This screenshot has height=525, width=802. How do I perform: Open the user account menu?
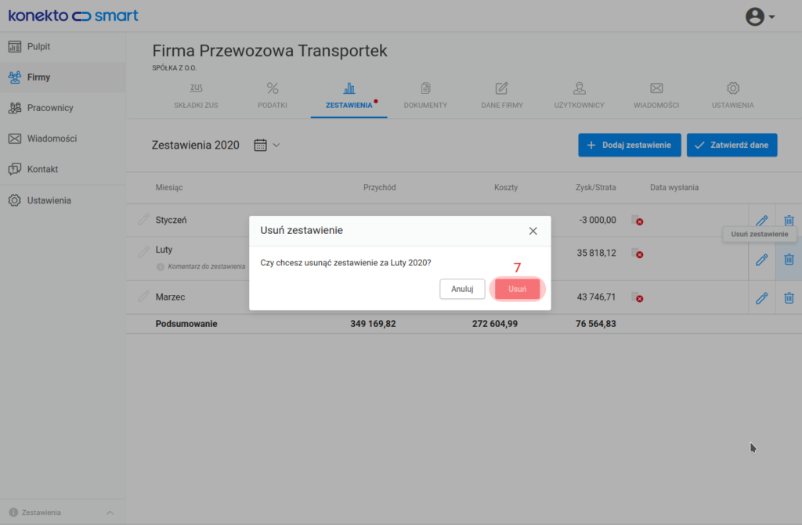click(x=760, y=16)
